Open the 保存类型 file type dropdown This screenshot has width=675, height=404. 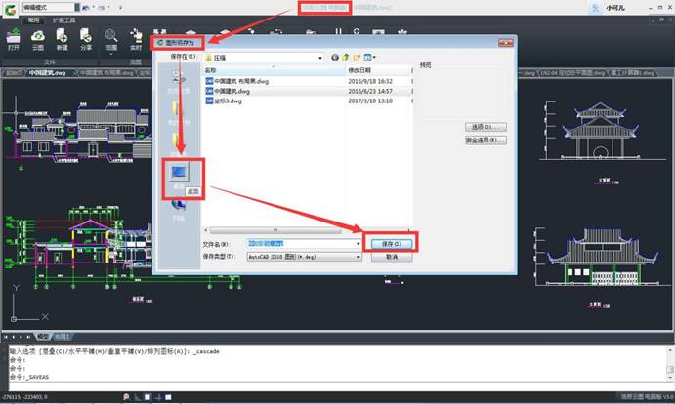point(357,257)
